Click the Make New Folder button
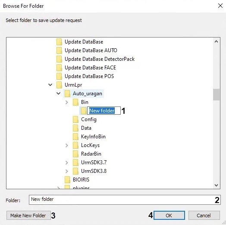 [28, 216]
